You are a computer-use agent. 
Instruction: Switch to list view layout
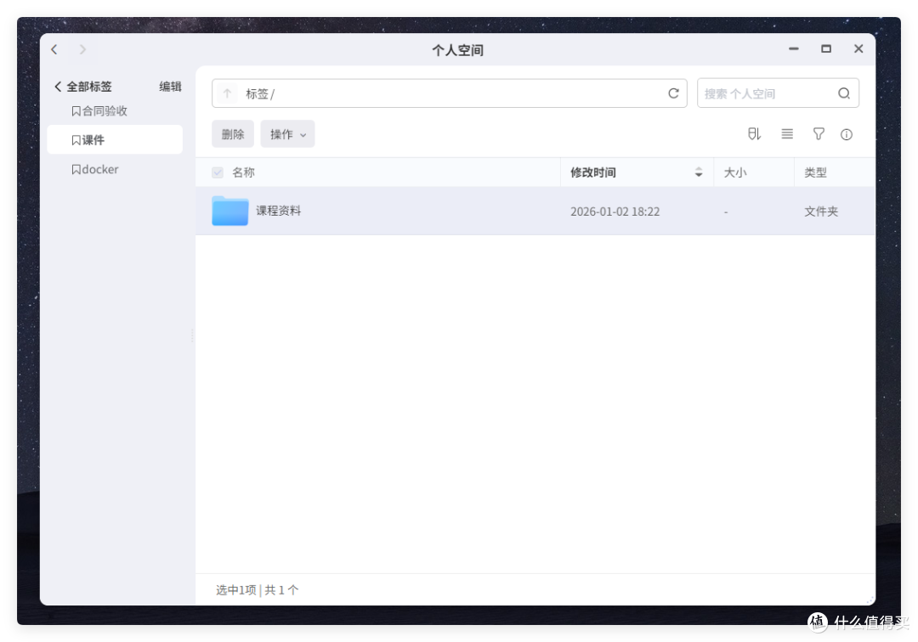(x=787, y=134)
